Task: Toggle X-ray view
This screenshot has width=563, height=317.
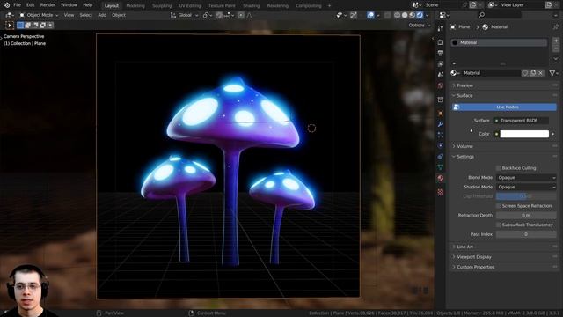Action: point(387,15)
